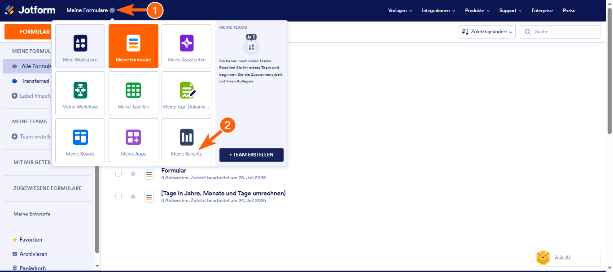Click the form icon next to Formular

[149, 174]
